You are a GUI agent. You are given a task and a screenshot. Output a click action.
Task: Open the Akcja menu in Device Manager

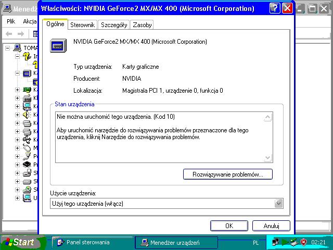[x=30, y=21]
